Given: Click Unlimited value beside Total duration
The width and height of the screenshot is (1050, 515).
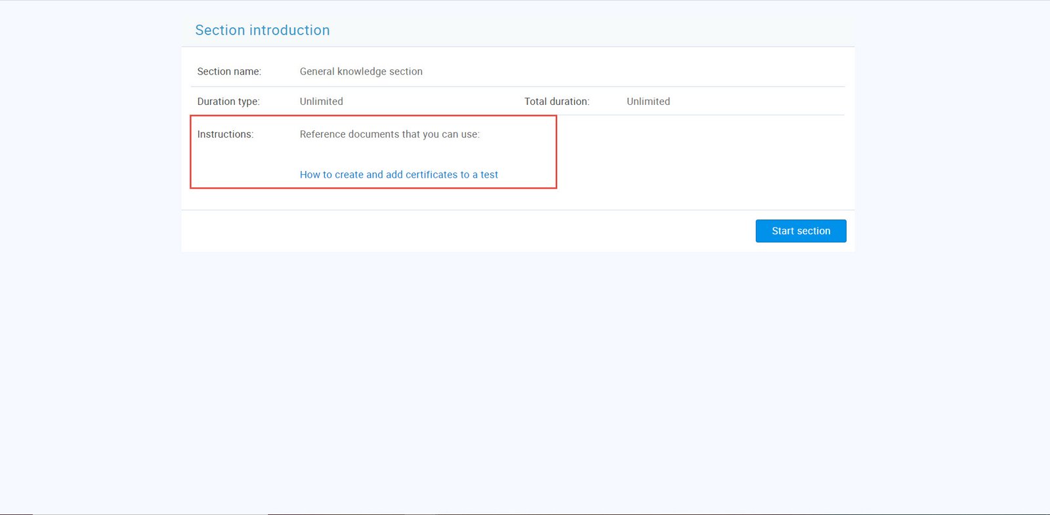Looking at the screenshot, I should (648, 102).
